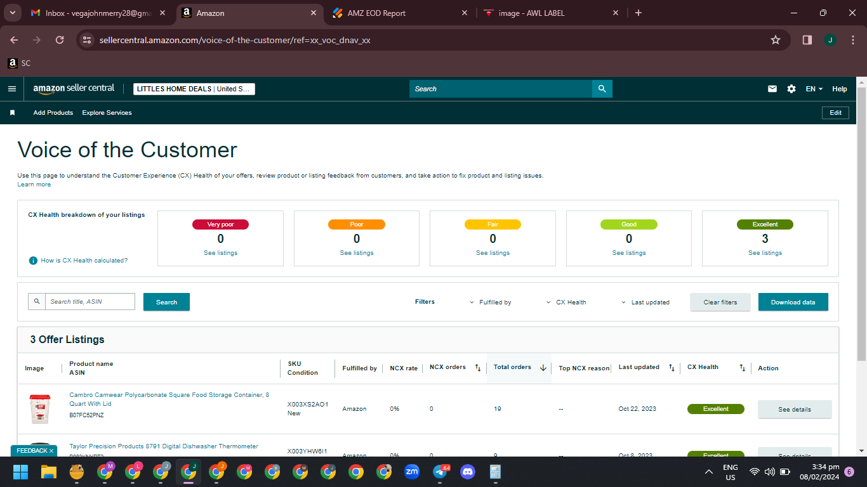The image size is (867, 487).
Task: Clear all filters
Action: 720,302
